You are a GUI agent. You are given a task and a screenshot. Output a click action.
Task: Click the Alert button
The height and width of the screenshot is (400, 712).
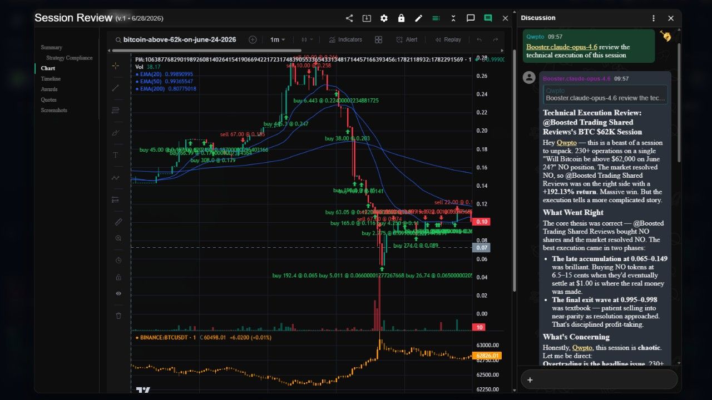point(407,39)
